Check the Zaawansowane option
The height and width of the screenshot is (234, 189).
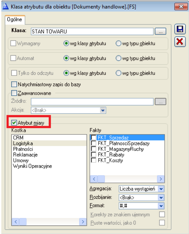point(14,93)
